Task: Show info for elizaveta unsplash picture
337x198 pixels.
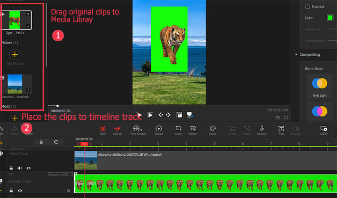Action: (x=28, y=90)
